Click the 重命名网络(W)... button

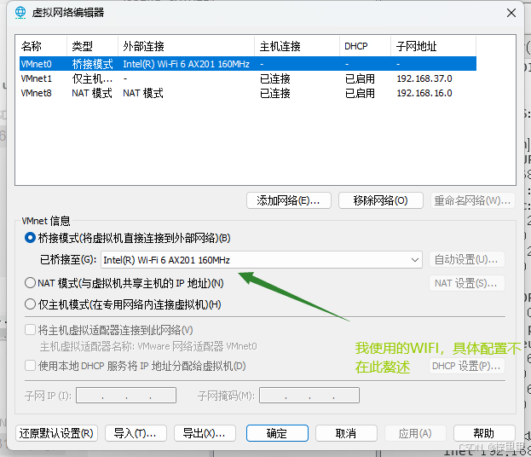pyautogui.click(x=473, y=200)
